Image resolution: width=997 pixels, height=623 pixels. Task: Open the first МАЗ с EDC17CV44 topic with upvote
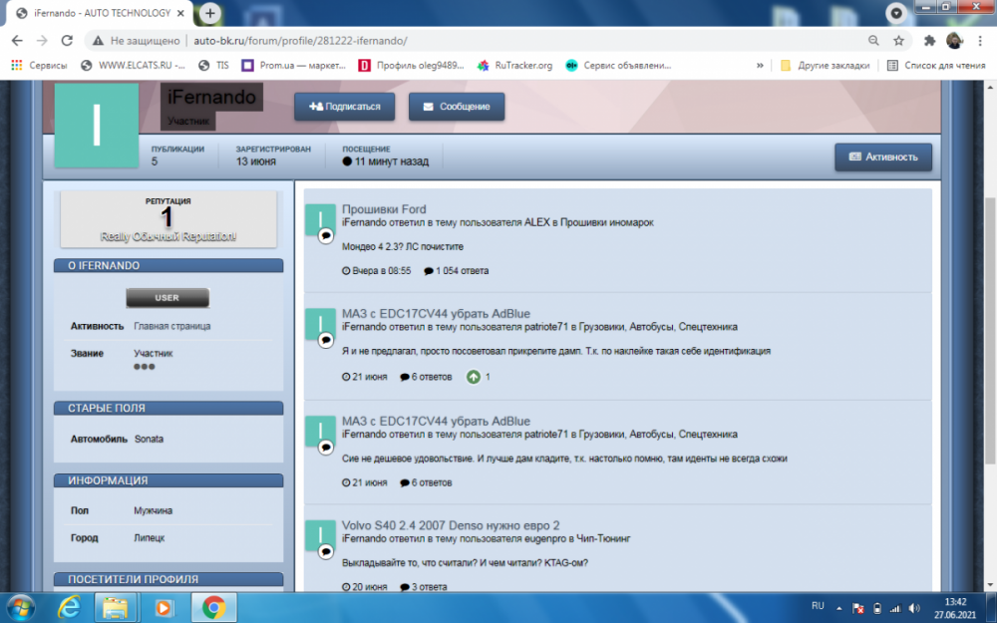click(437, 313)
